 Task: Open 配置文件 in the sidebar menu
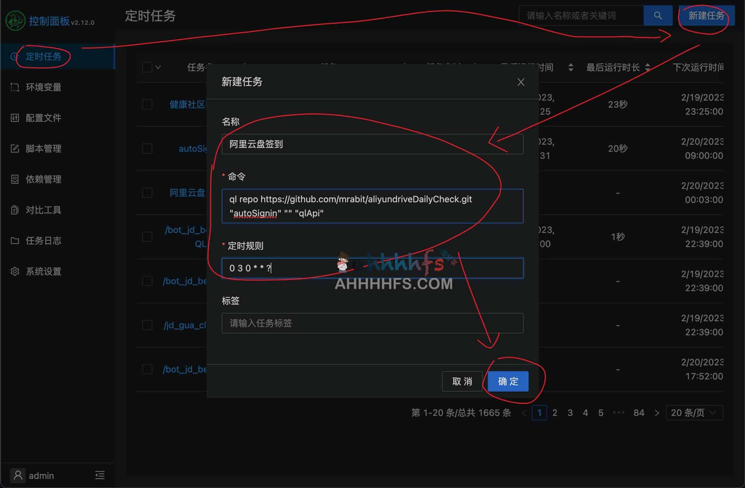coord(43,118)
